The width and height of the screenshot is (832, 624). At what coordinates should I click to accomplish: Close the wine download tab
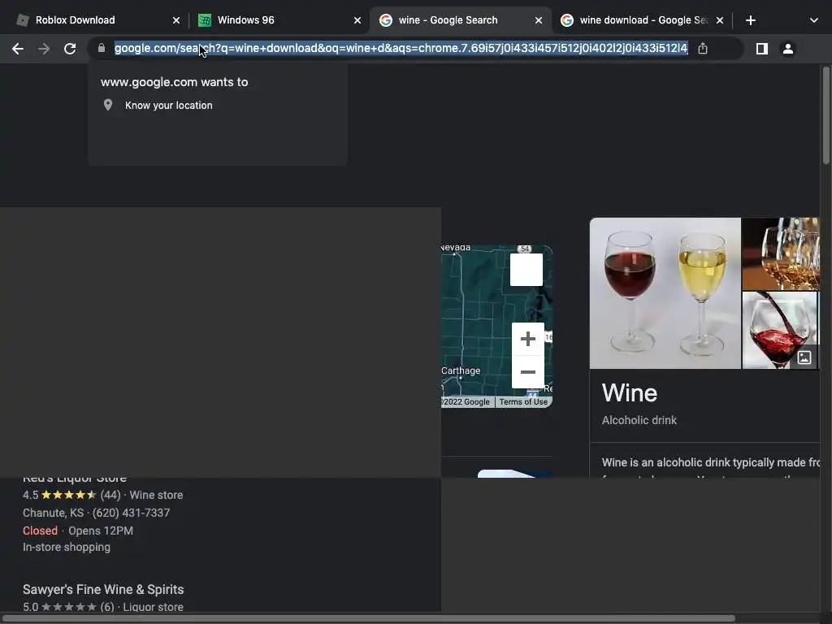[x=720, y=20]
